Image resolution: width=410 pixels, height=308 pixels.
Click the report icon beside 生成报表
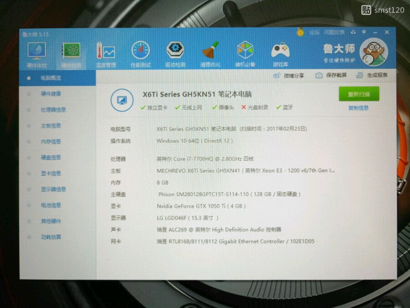pyautogui.click(x=359, y=75)
